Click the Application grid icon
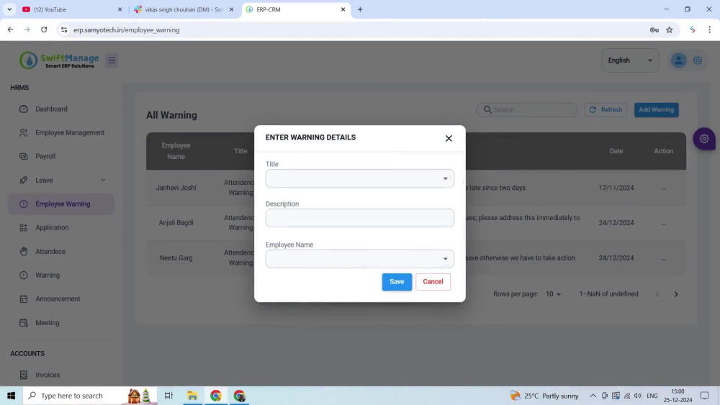 coord(24,227)
